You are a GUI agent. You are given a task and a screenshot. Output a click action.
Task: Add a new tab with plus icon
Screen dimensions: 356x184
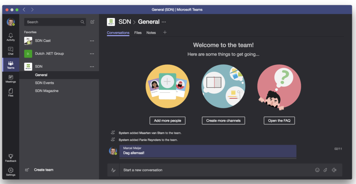point(165,33)
